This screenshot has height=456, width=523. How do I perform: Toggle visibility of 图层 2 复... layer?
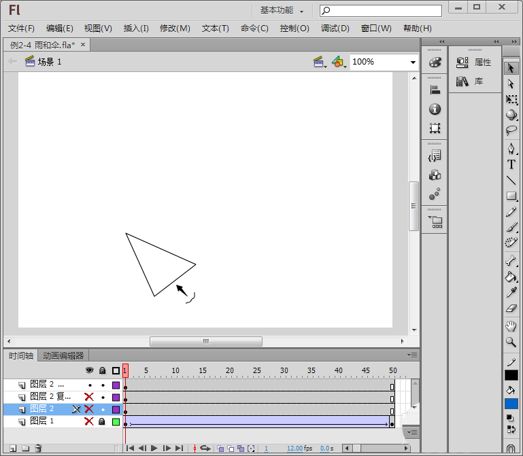pos(89,397)
